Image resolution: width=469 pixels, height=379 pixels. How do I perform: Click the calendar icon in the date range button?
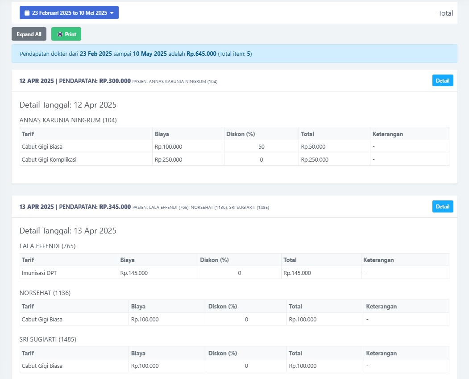pyautogui.click(x=27, y=13)
